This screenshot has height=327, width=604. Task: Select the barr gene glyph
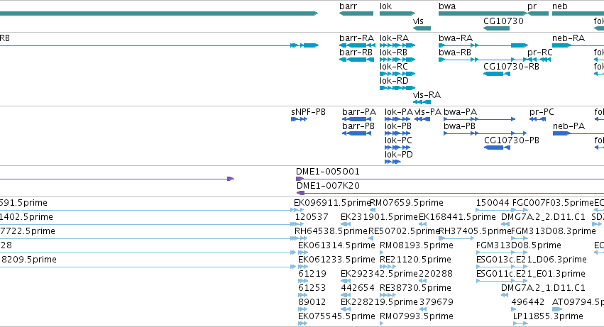[356, 13]
